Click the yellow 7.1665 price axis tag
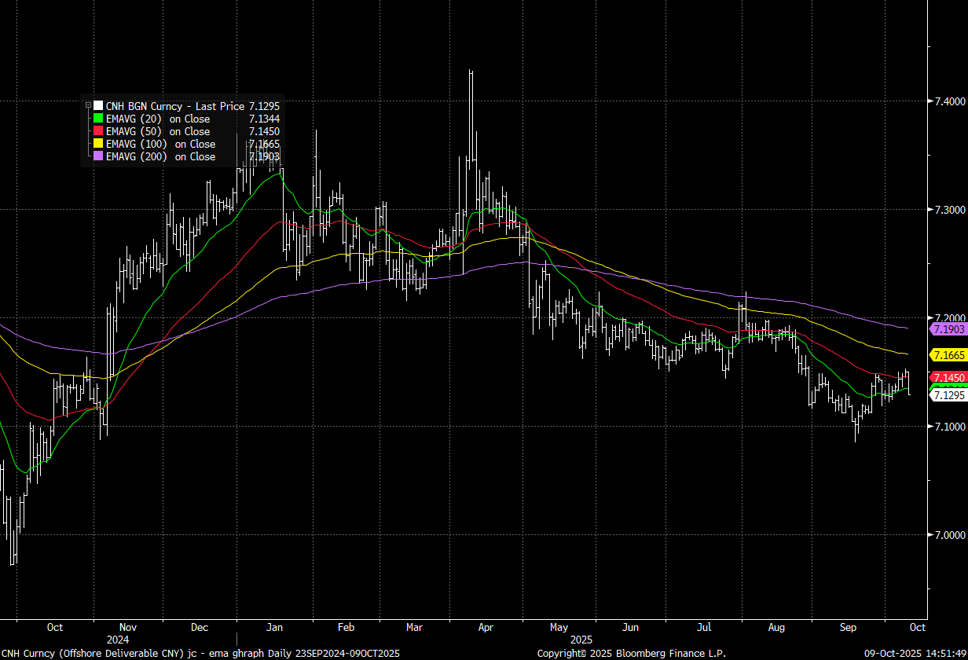Viewport: 968px width, 660px height. 948,355
